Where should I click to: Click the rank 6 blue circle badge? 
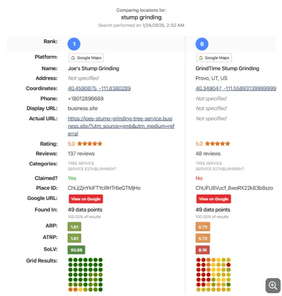point(201,44)
